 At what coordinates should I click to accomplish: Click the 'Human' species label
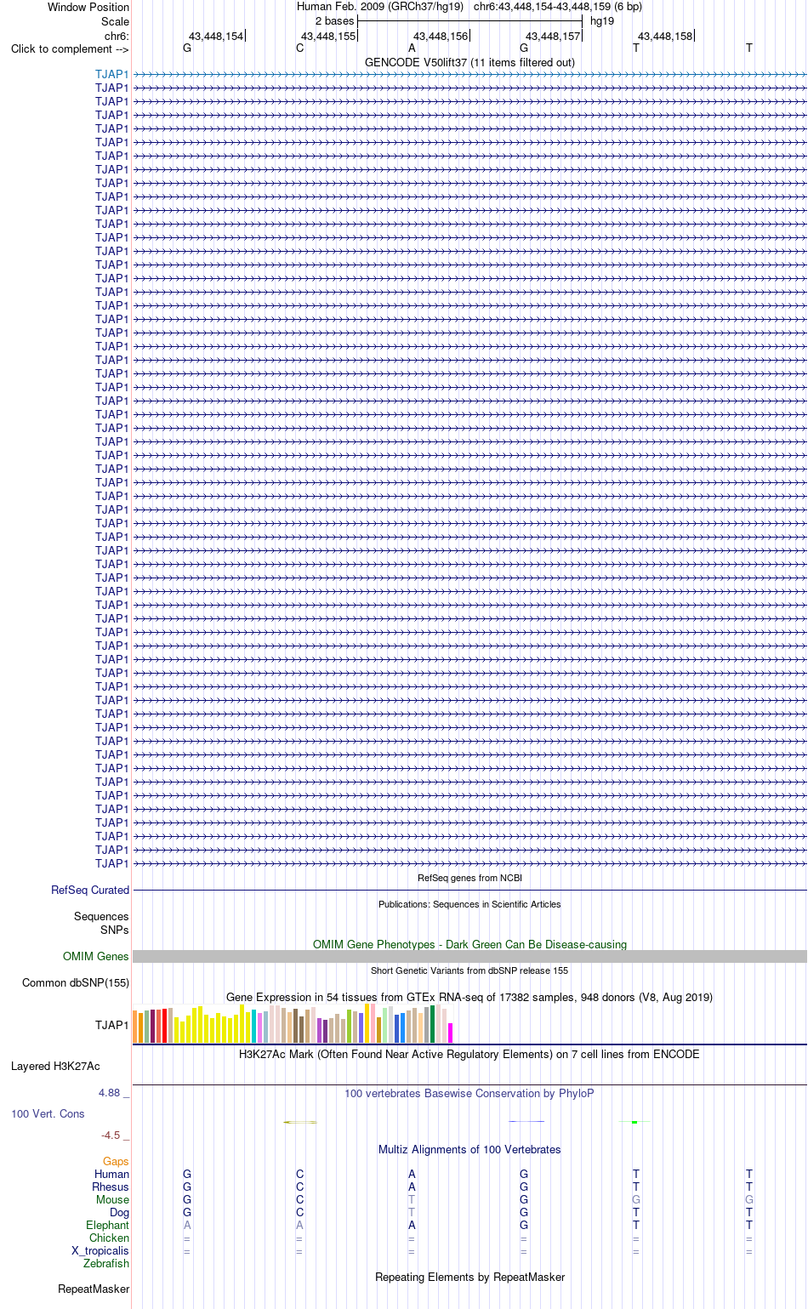[112, 1174]
